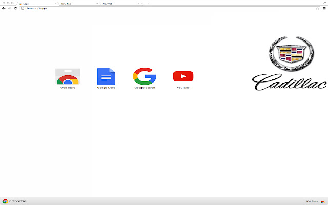Open the Web Store app
328x205 pixels.
pos(68,78)
